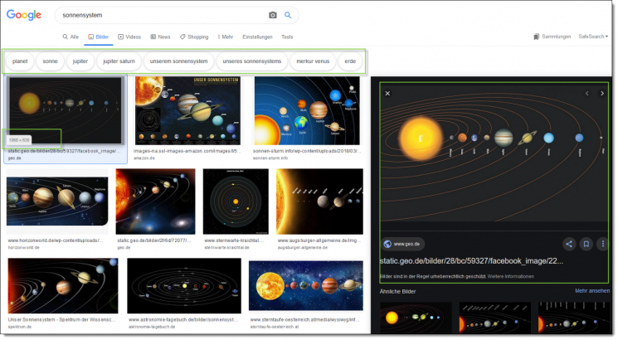Viewport: 618px width, 340px height.
Task: Share the previewed image
Action: (x=569, y=244)
